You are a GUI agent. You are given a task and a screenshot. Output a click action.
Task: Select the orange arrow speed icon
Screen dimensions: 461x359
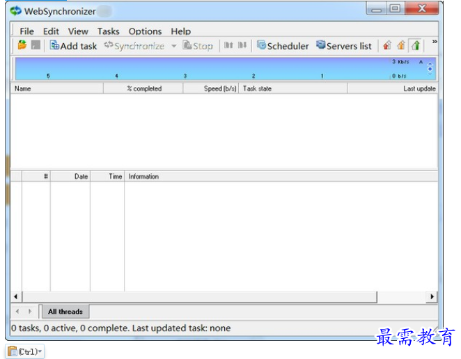click(x=401, y=45)
